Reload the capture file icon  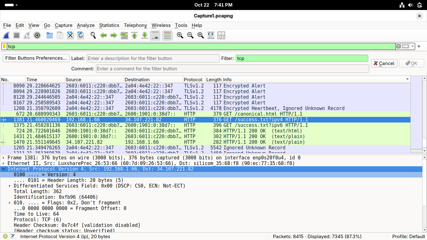81,36
